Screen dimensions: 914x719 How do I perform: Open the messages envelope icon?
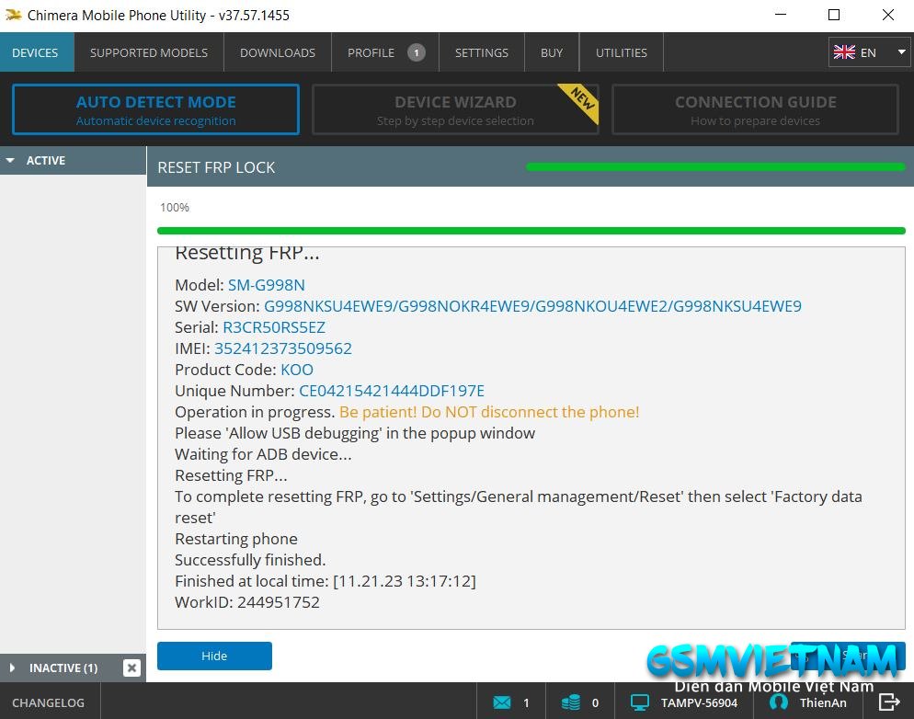[501, 702]
